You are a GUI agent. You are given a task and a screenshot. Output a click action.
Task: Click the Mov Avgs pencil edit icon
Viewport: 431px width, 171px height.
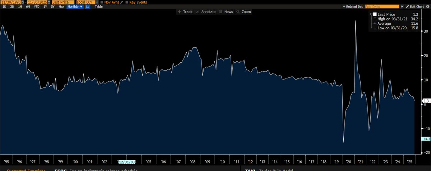(122, 2)
